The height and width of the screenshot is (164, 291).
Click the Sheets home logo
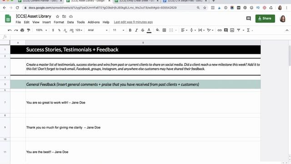pyautogui.click(x=8, y=19)
